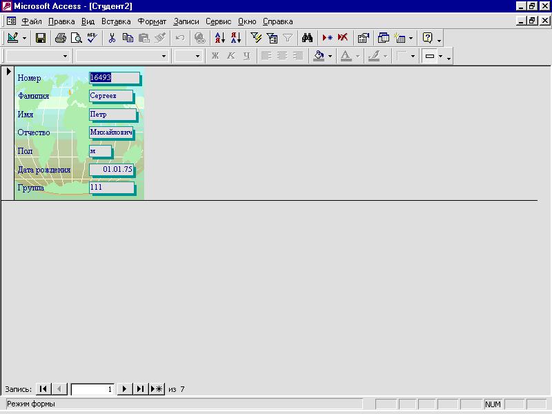Image resolution: width=552 pixels, height=414 pixels.
Task: Toggle Underline (Ч) formatting
Action: pyautogui.click(x=247, y=56)
